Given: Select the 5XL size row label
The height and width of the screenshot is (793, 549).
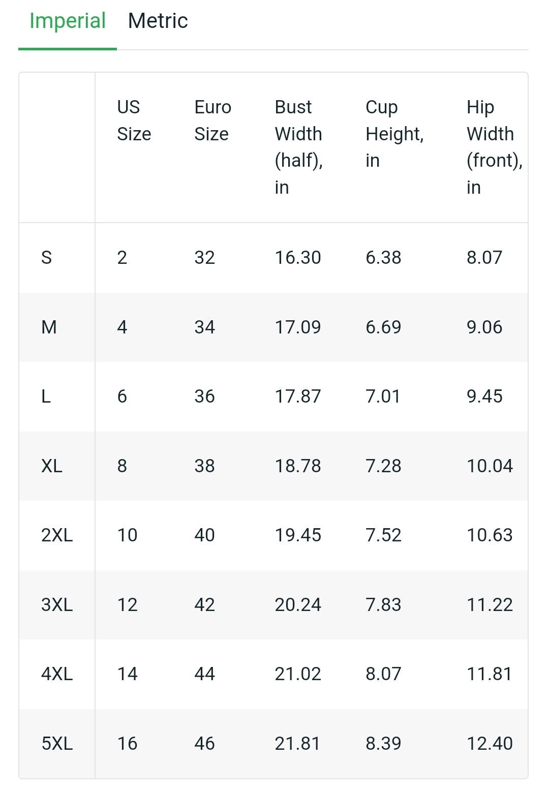Looking at the screenshot, I should [x=57, y=744].
